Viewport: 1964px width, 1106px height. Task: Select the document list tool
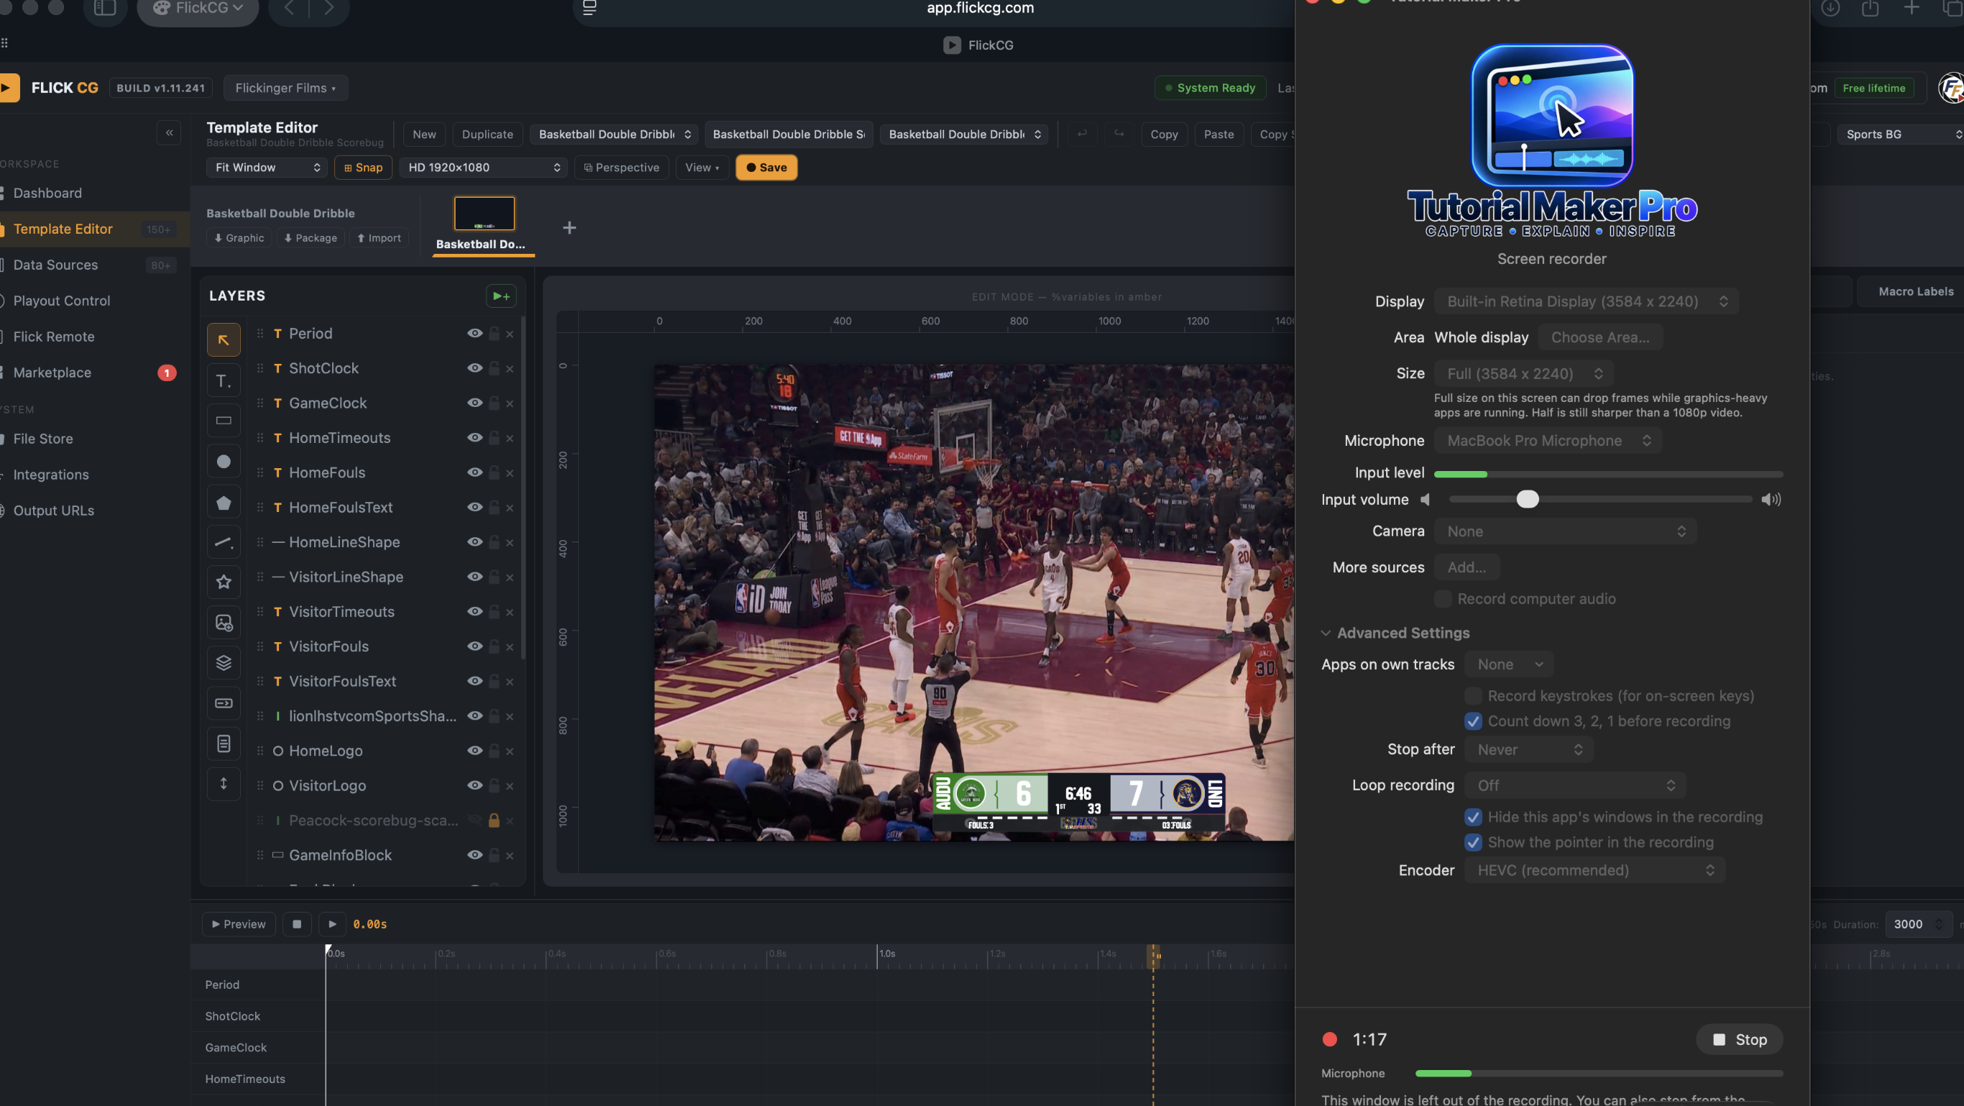point(224,744)
